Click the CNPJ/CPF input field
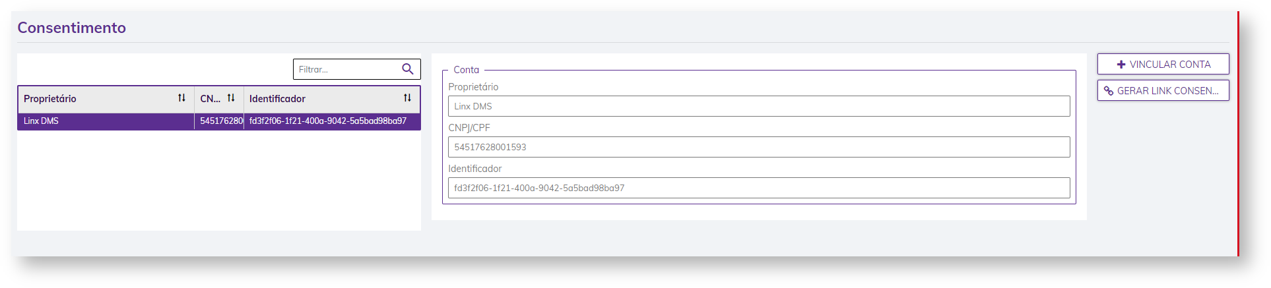The height and width of the screenshot is (288, 1271). 758,147
